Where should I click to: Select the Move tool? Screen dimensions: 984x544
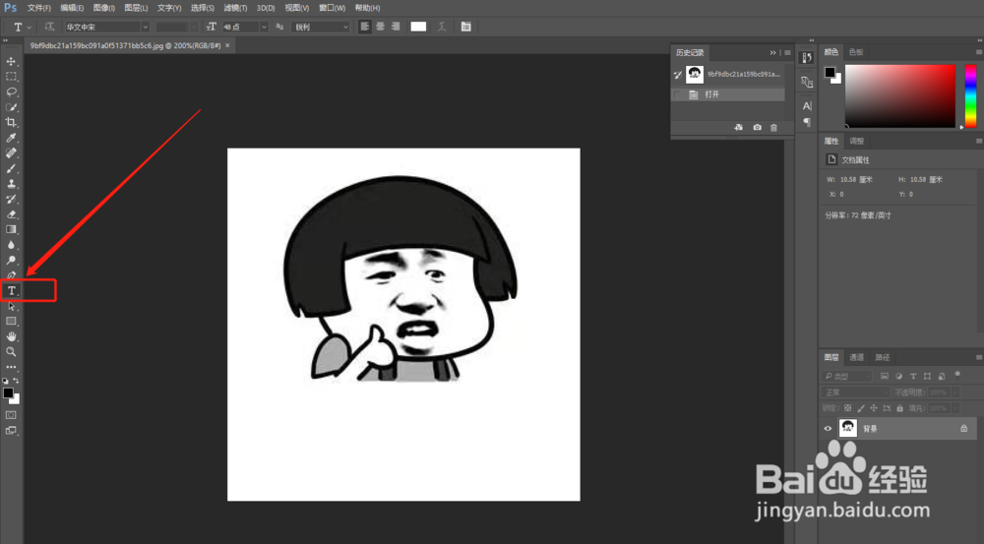11,61
